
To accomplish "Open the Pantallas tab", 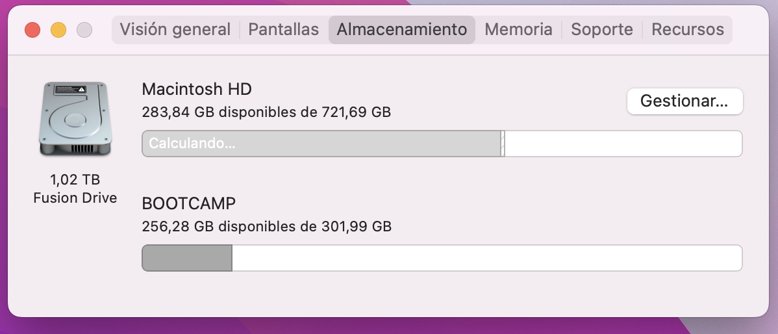I will [284, 30].
